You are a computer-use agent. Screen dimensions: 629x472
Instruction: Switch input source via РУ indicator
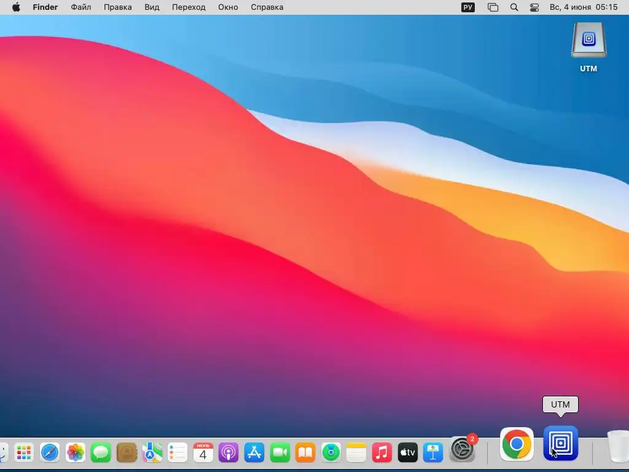[467, 7]
